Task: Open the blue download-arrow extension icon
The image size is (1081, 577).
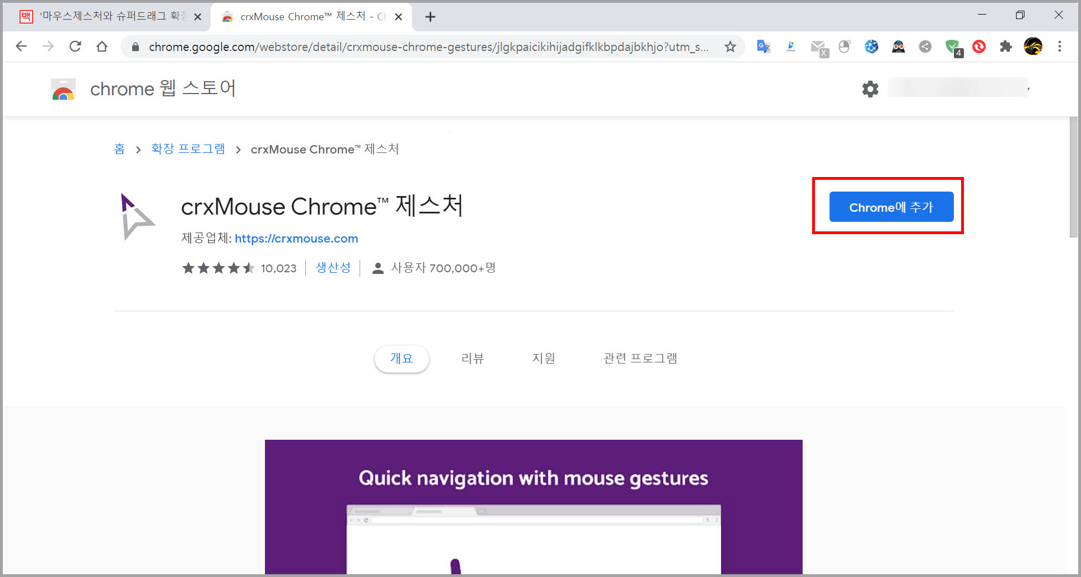Action: coord(791,46)
